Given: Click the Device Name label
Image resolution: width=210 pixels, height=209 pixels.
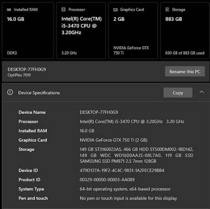Looking at the screenshot, I should pyautogui.click(x=32, y=112).
